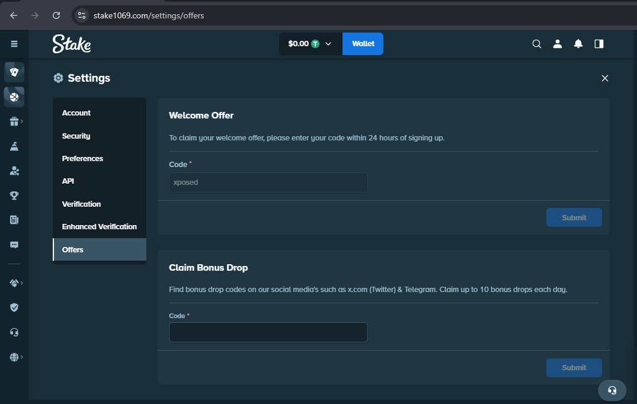This screenshot has width=637, height=404.
Task: Click the Tether currency icon
Action: (x=315, y=44)
